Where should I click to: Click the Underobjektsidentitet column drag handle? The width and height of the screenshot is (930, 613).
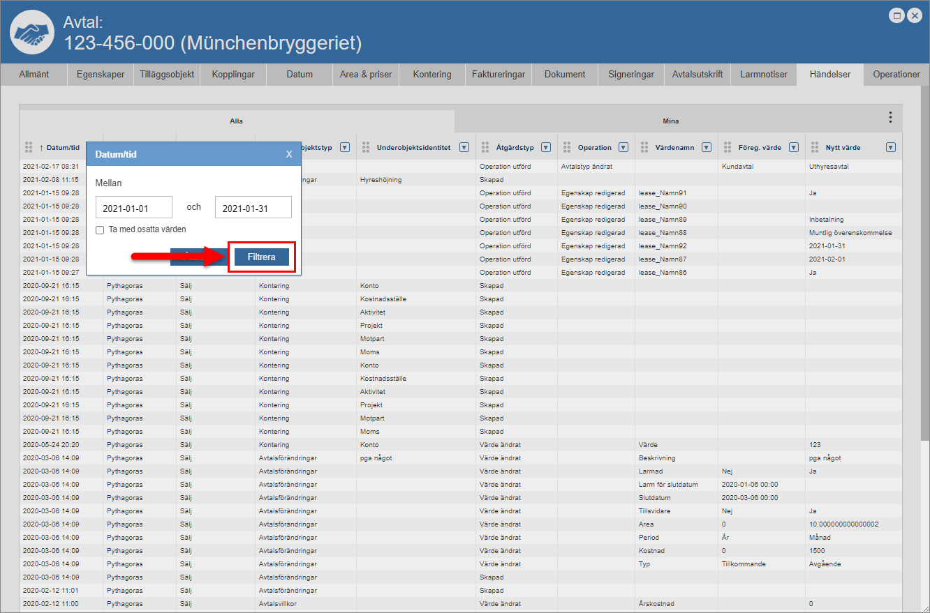(365, 147)
